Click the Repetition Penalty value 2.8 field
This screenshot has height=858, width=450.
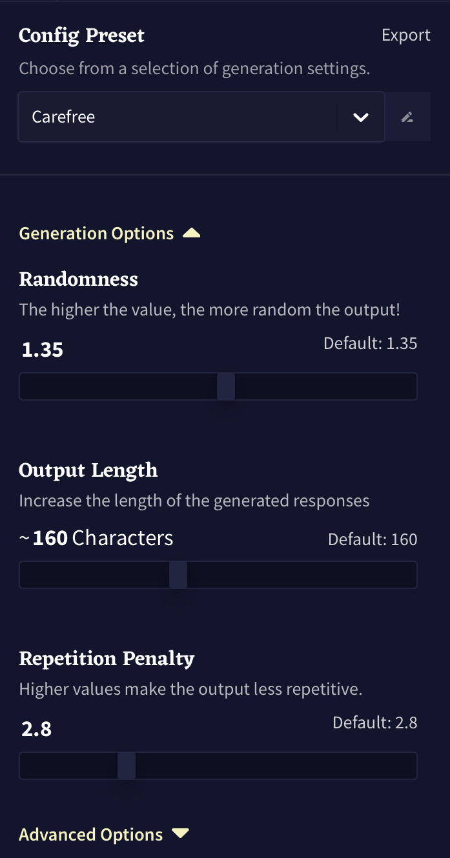(x=37, y=729)
